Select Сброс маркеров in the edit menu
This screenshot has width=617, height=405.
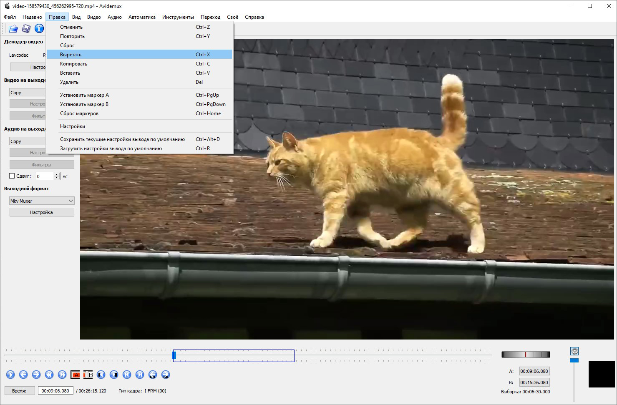[x=79, y=113]
